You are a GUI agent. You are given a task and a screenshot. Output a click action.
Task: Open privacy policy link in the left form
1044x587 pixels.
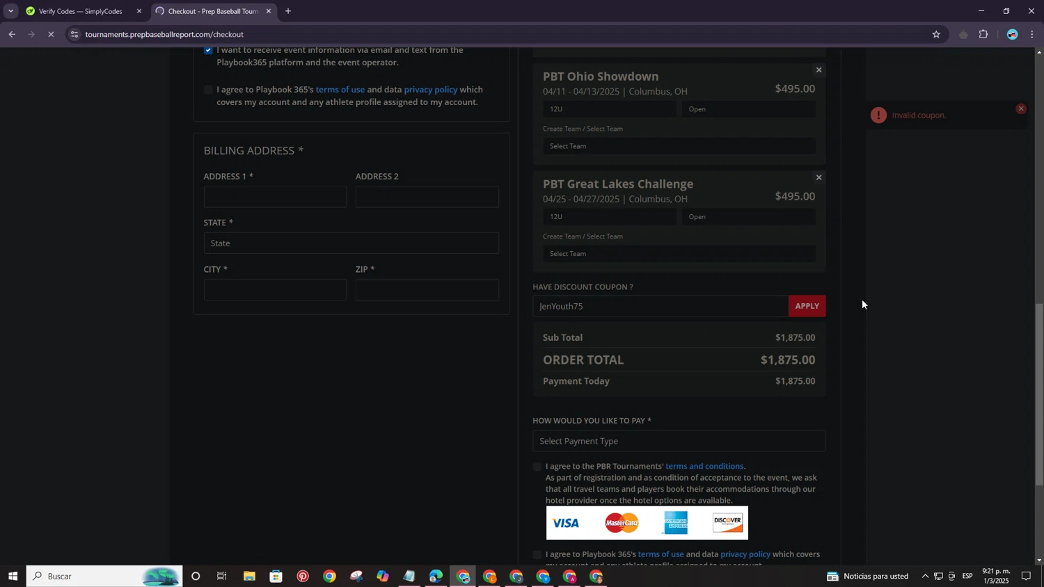point(431,90)
